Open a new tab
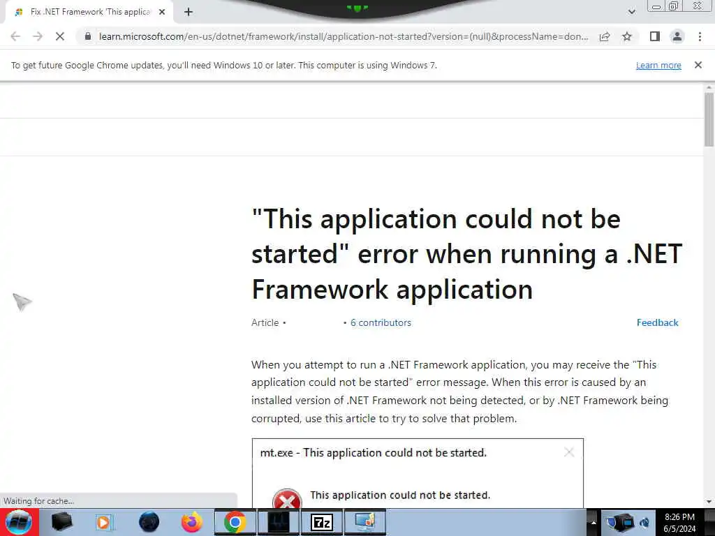 [189, 13]
